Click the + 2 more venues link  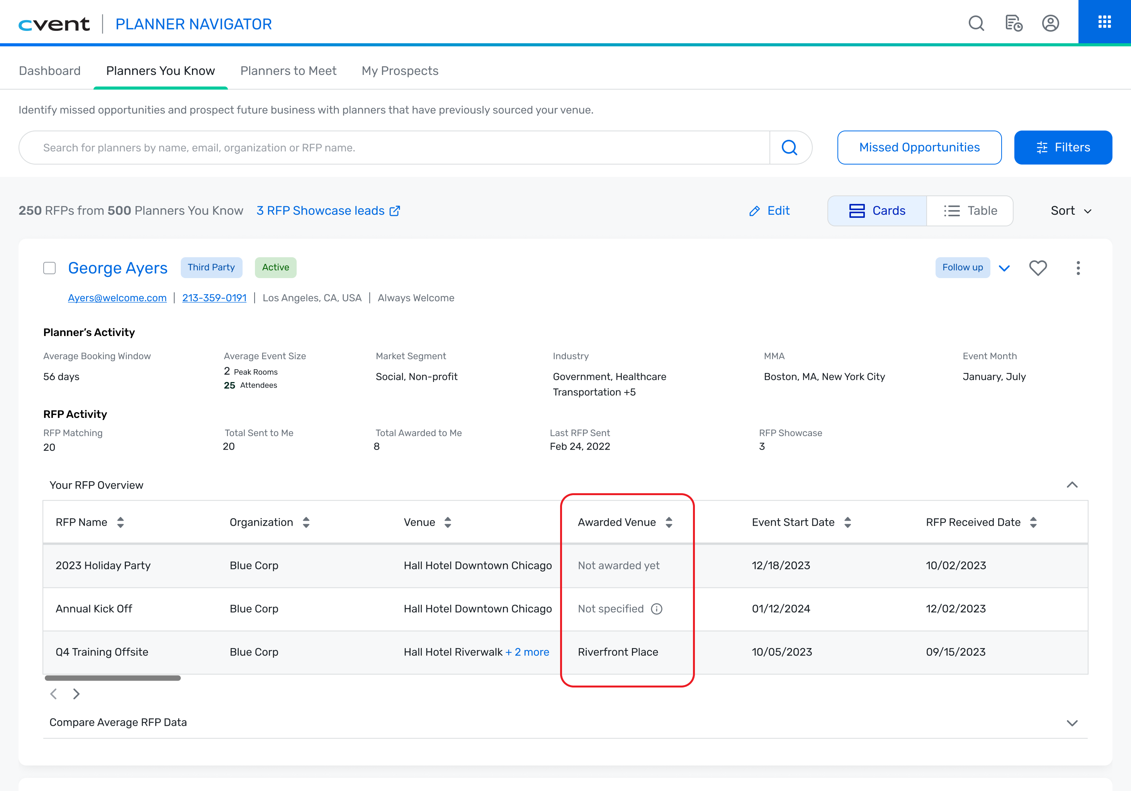[x=527, y=652]
